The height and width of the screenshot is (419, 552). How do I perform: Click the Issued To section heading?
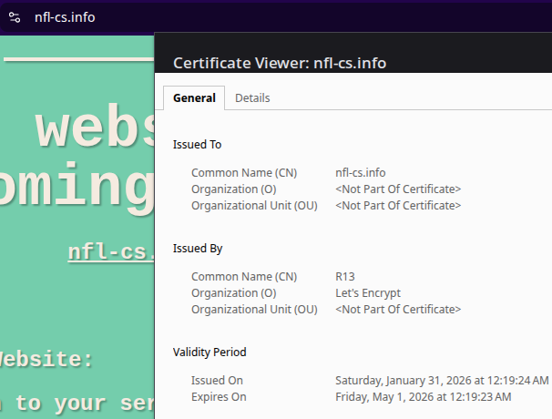tap(197, 145)
